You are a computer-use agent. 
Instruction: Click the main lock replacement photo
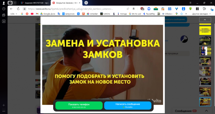(102, 65)
